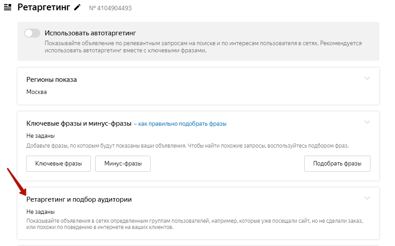Click the pencil icon to rename the group
This screenshot has width=395, height=246.
(x=78, y=8)
